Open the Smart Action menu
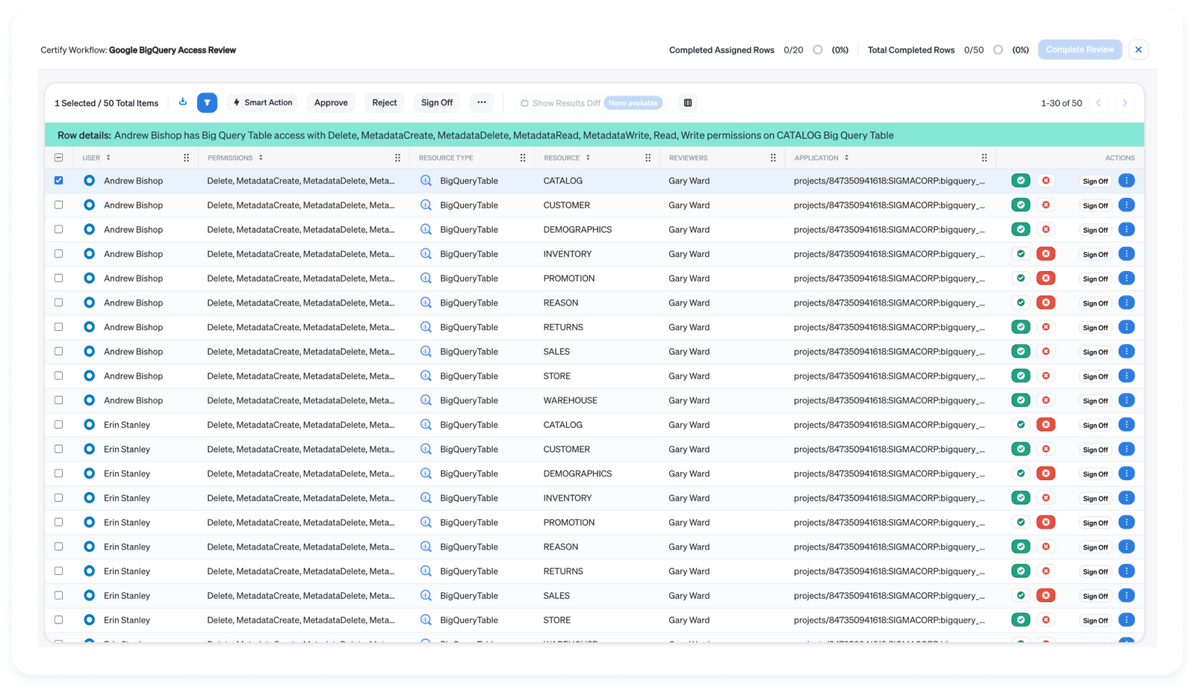The width and height of the screenshot is (1195, 690). 263,102
